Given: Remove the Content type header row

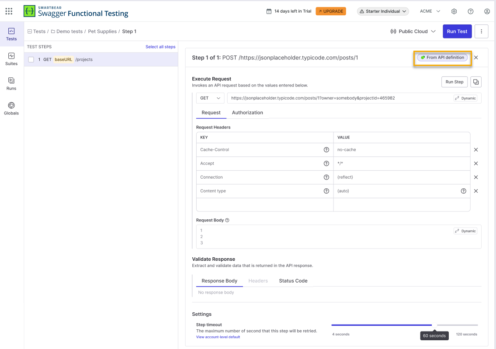Looking at the screenshot, I should click(476, 191).
